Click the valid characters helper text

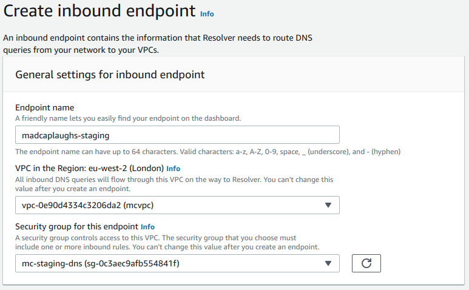208,152
